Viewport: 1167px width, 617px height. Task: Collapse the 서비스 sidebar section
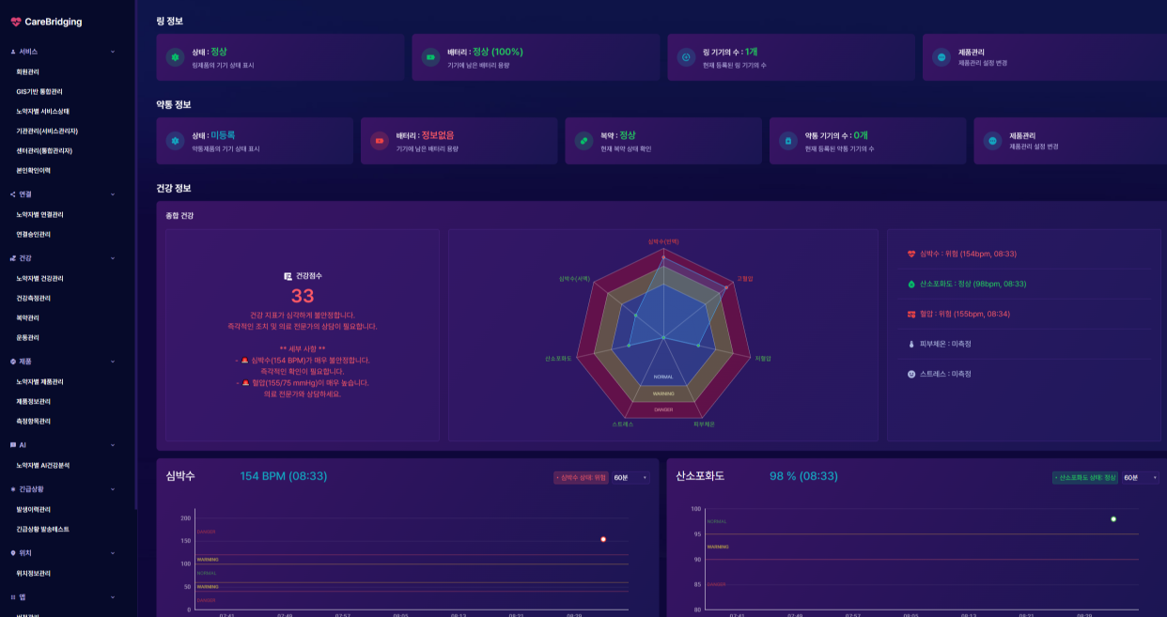click(x=113, y=52)
